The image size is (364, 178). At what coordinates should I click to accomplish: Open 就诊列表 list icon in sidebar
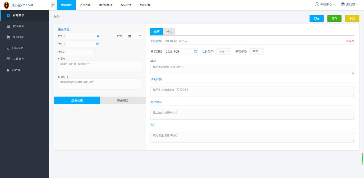click(8, 26)
